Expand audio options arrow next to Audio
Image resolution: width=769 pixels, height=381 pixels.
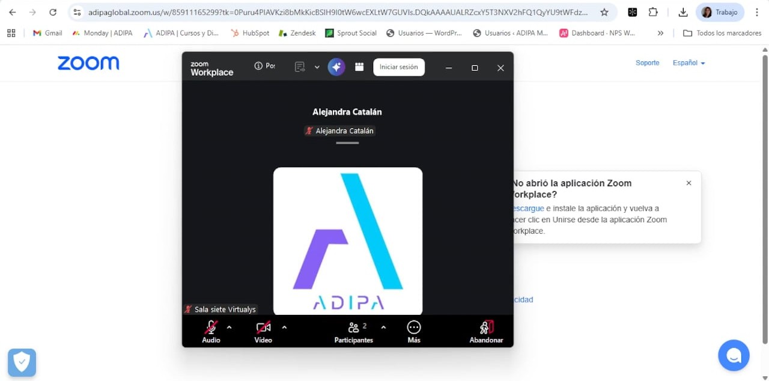pyautogui.click(x=229, y=328)
